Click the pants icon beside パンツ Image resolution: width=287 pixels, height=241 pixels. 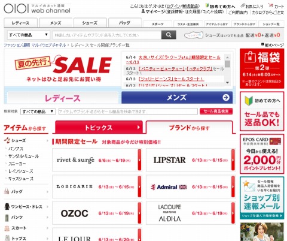click(7, 218)
